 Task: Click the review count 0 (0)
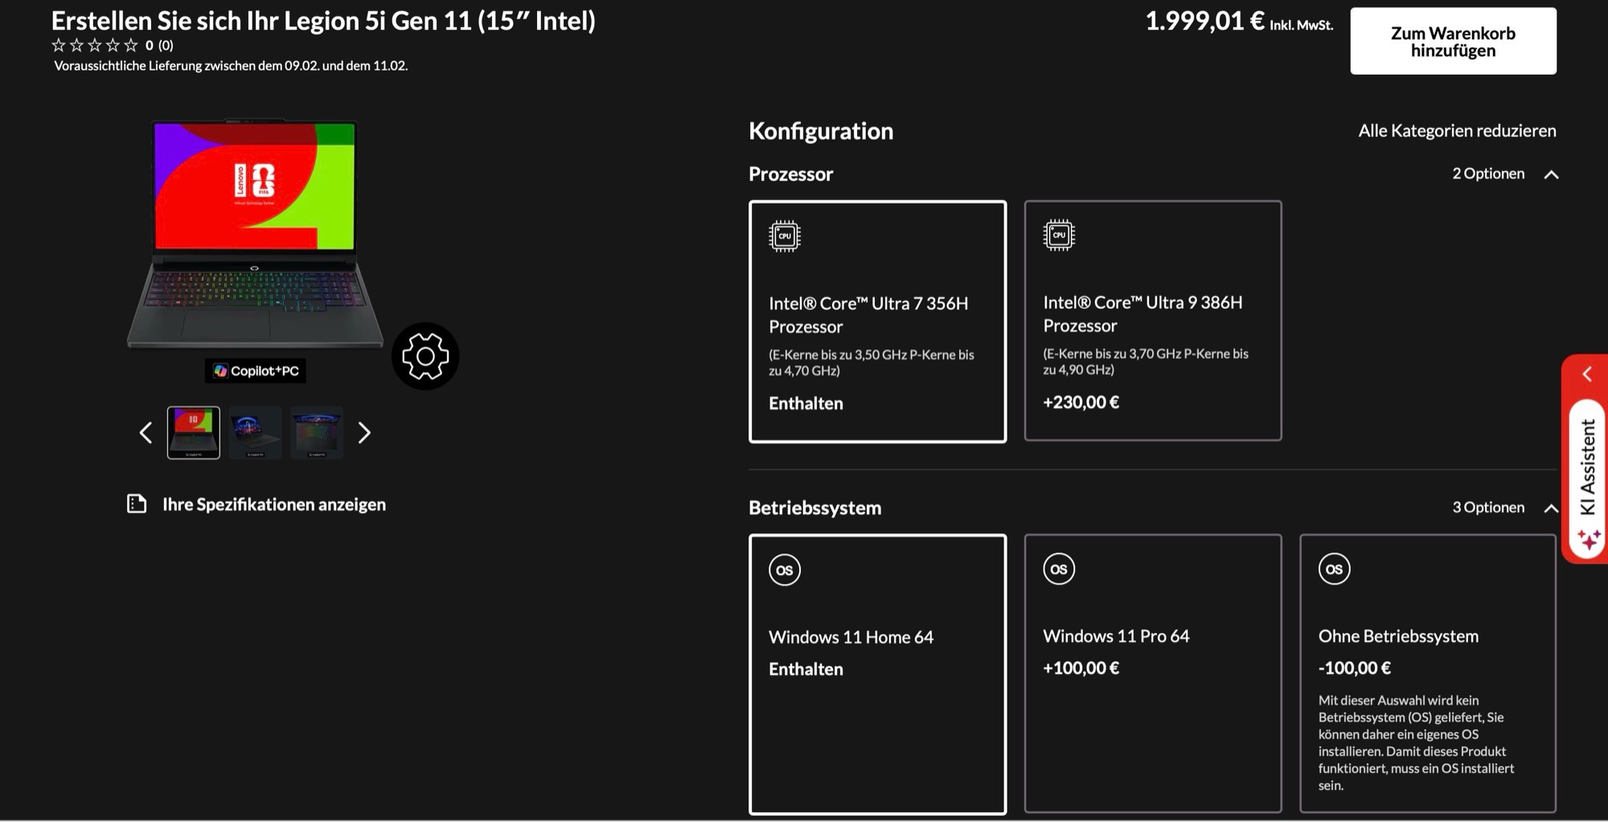[159, 45]
